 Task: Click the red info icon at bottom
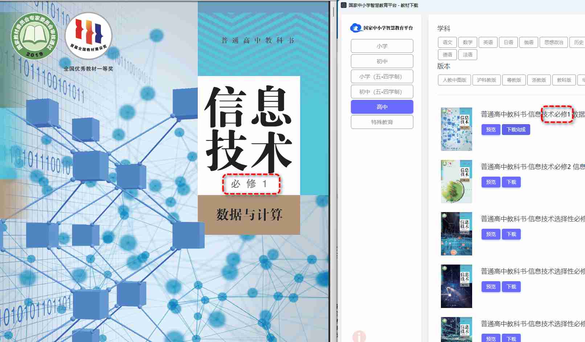click(359, 337)
